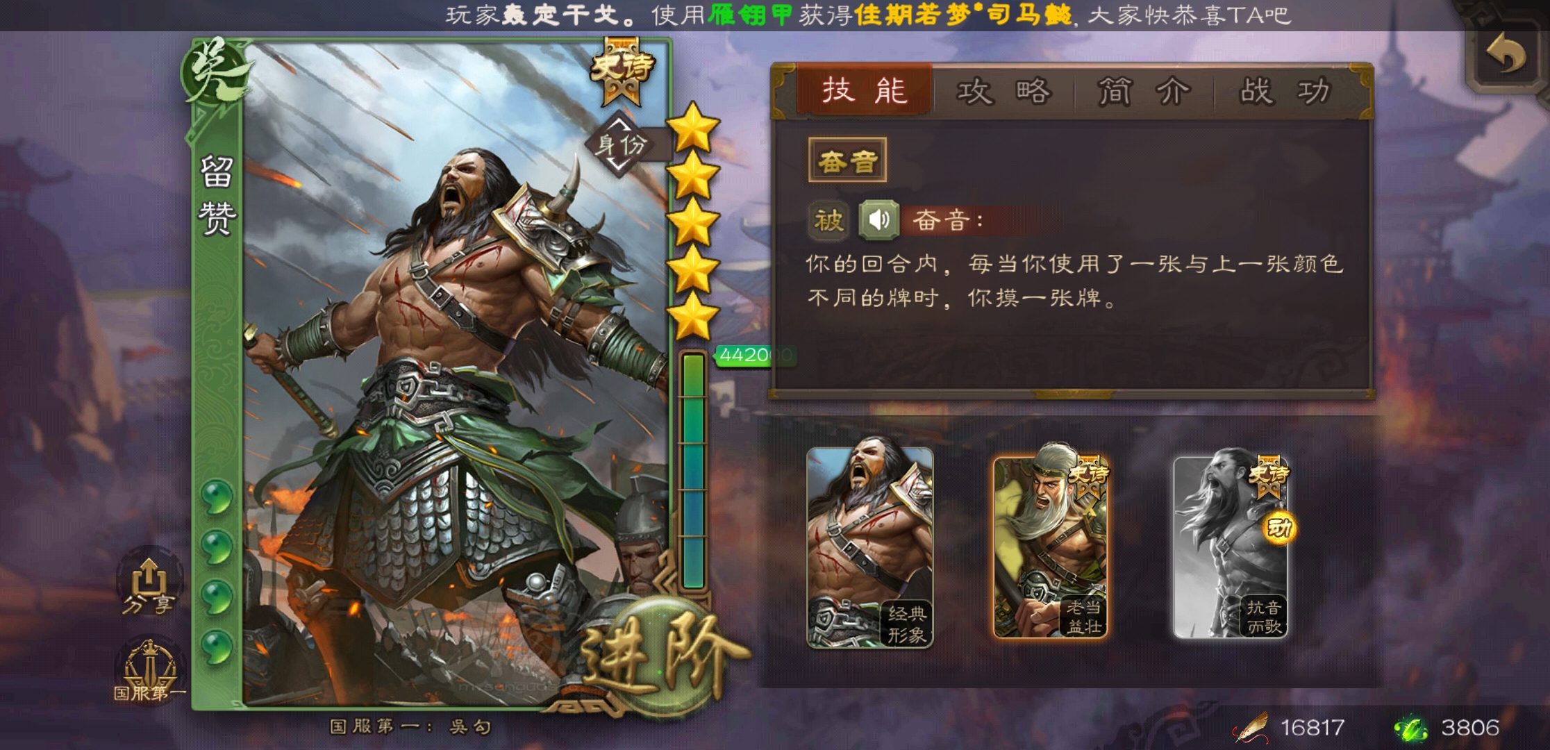Click the 被 passive skill badge
The image size is (1550, 750).
(x=828, y=220)
